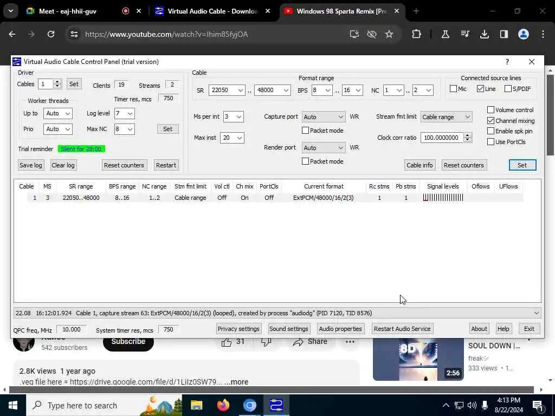Open Render port Auto dropdown
This screenshot has height=416, width=555.
point(323,148)
